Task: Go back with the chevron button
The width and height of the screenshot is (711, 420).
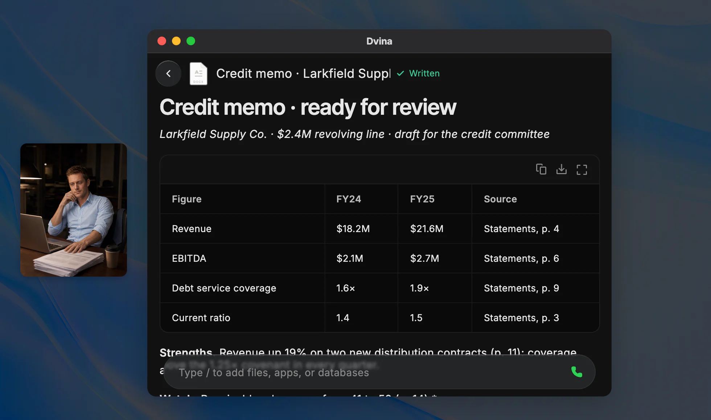Action: pos(168,73)
